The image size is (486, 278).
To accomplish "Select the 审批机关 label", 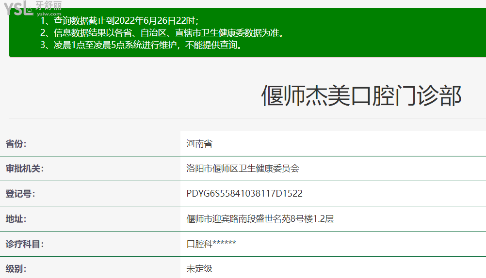I will pos(25,169).
